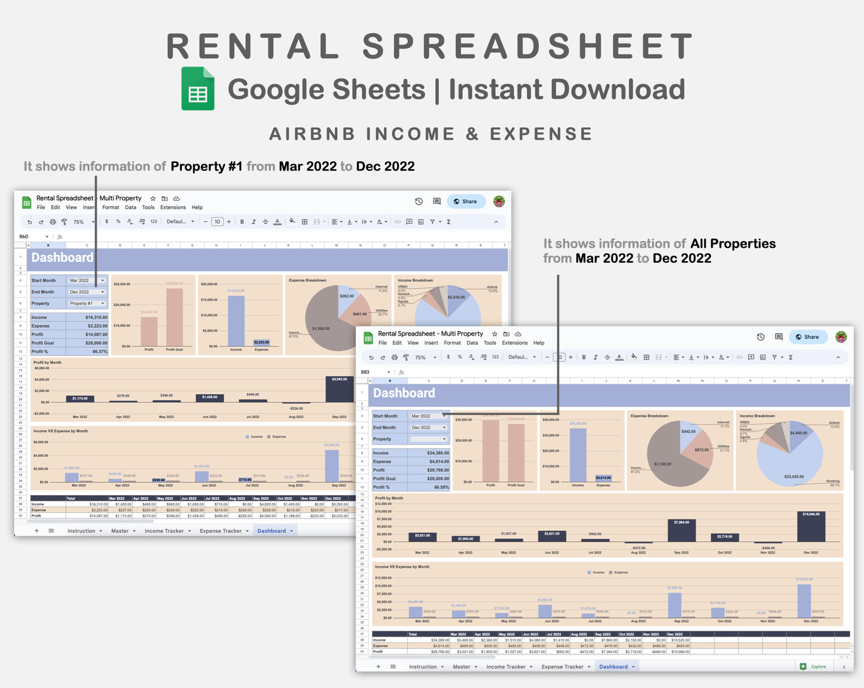The image size is (864, 688).
Task: Open the borders icon in the toolbar
Action: click(304, 222)
